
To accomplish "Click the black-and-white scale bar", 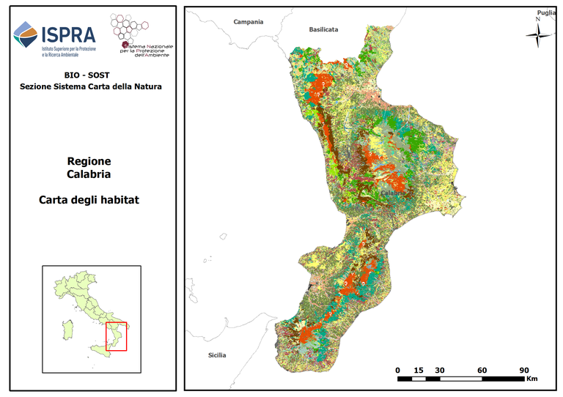I will pyautogui.click(x=461, y=379).
